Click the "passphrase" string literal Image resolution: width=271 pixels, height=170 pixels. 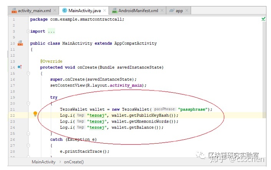[193, 109]
